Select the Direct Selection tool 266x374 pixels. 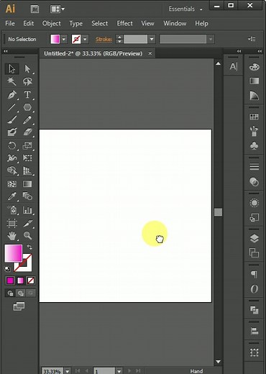[x=27, y=69]
